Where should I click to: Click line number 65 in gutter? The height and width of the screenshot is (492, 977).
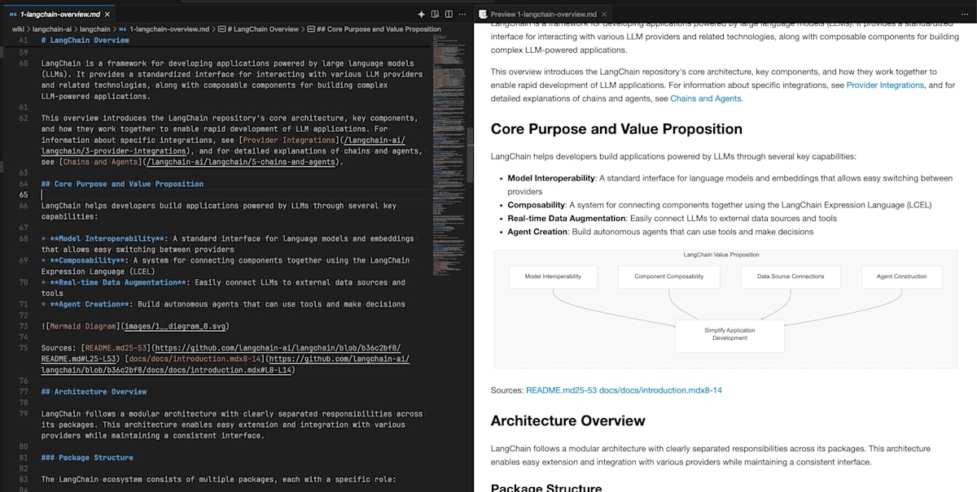tap(24, 194)
